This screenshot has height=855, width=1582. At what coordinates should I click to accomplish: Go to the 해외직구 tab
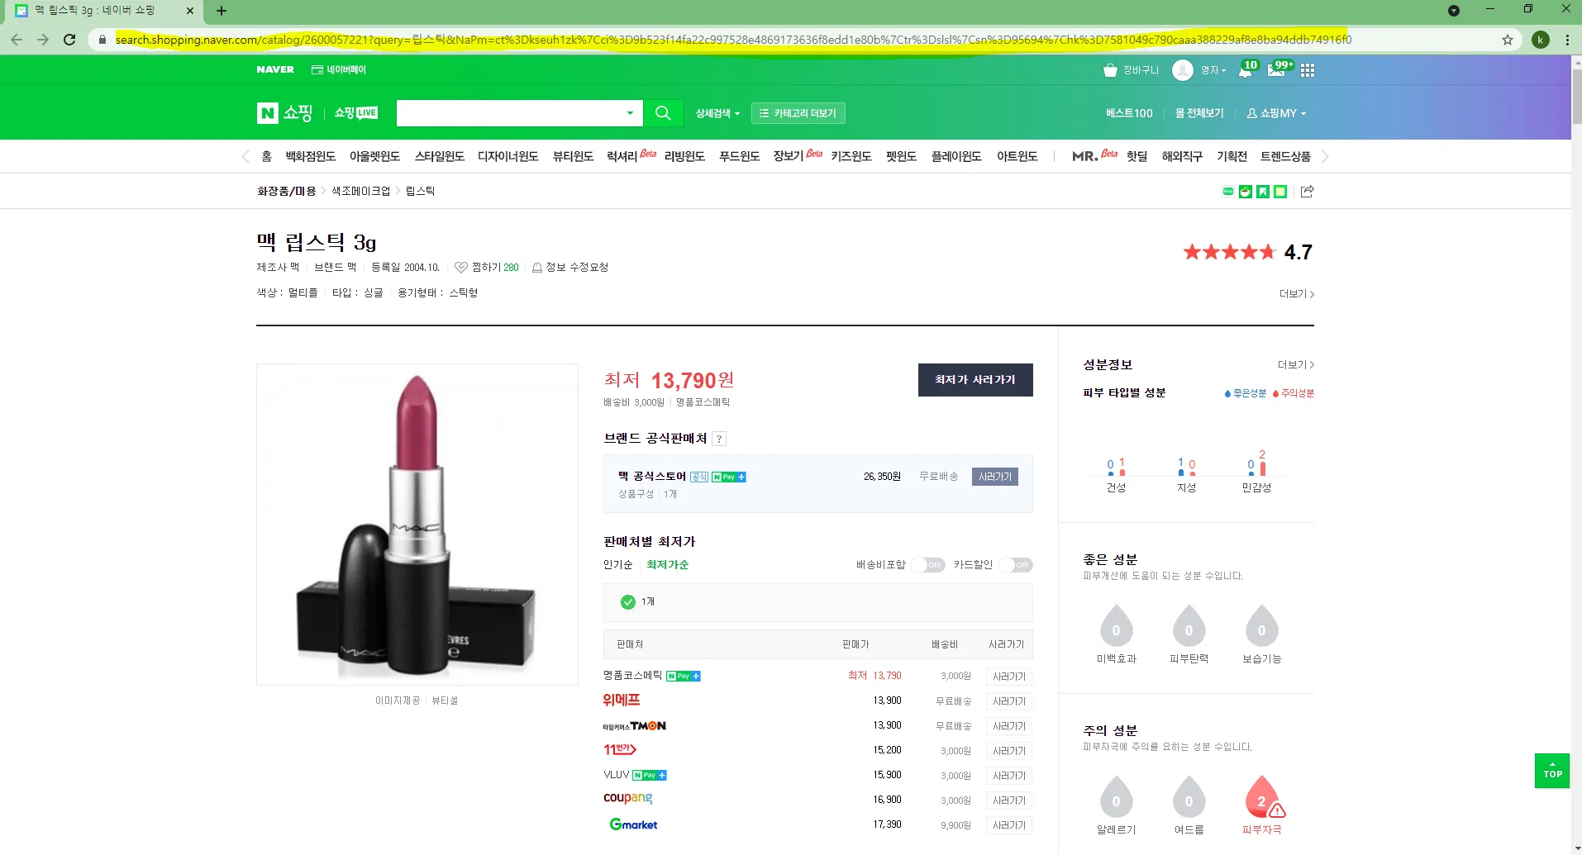[x=1182, y=157]
